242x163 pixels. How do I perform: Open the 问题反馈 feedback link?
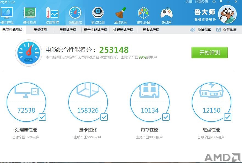click(x=202, y=2)
